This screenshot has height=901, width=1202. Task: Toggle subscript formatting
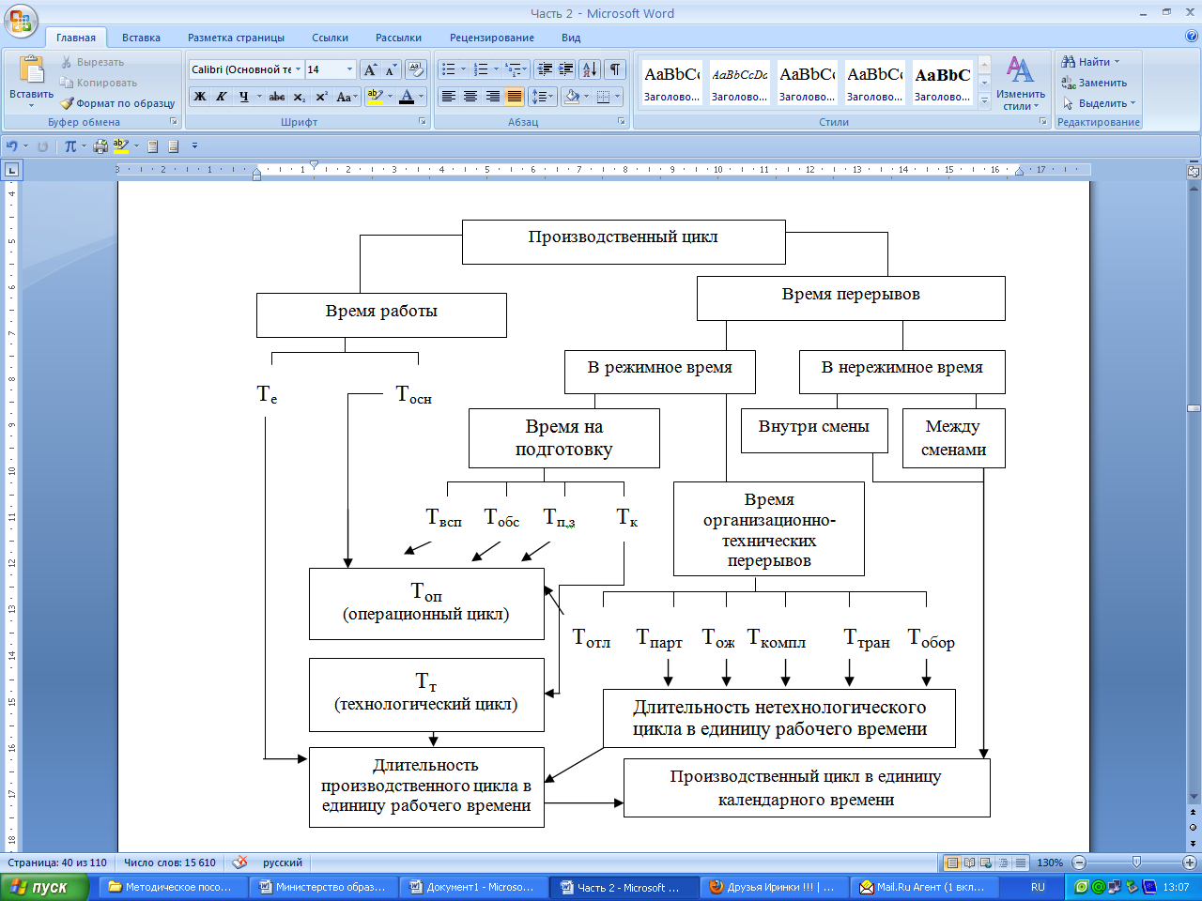tap(299, 97)
